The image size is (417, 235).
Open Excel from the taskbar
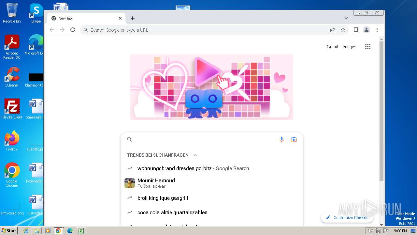[x=81, y=231]
